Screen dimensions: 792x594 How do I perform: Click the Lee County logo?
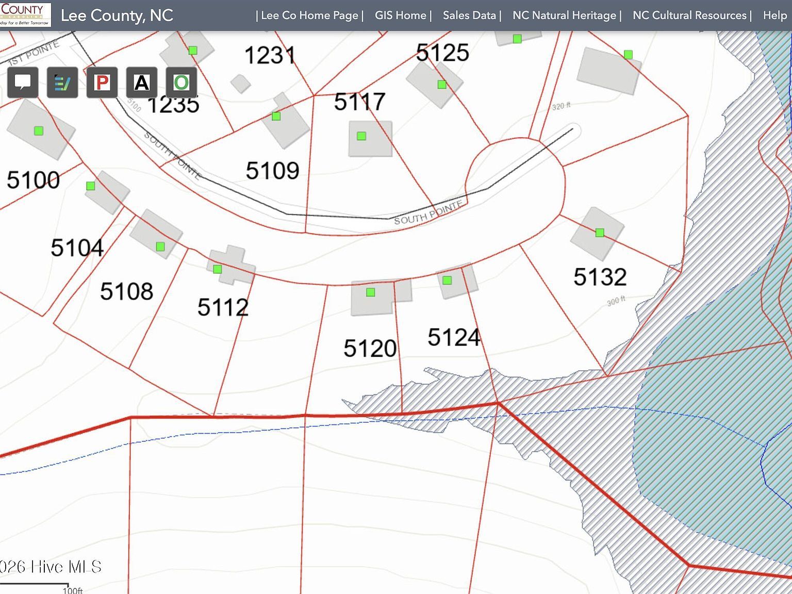pos(26,14)
